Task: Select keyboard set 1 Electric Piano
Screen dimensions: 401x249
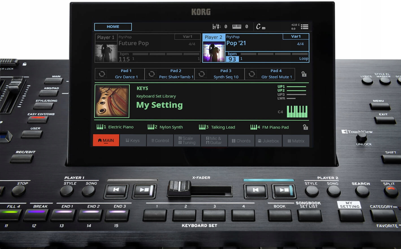Action: [115, 127]
